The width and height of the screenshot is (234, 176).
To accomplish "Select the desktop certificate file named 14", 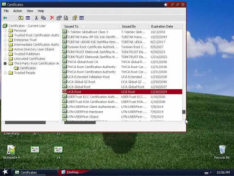I will (58, 152).
